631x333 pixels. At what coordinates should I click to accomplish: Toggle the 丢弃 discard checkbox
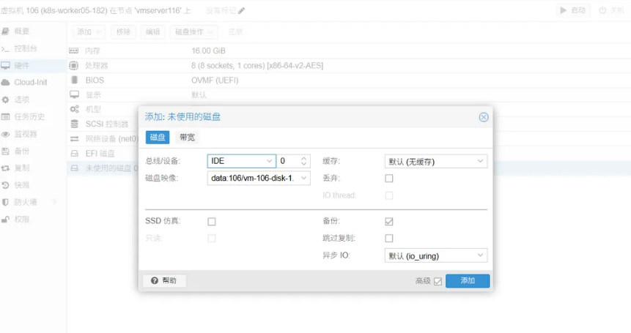388,178
